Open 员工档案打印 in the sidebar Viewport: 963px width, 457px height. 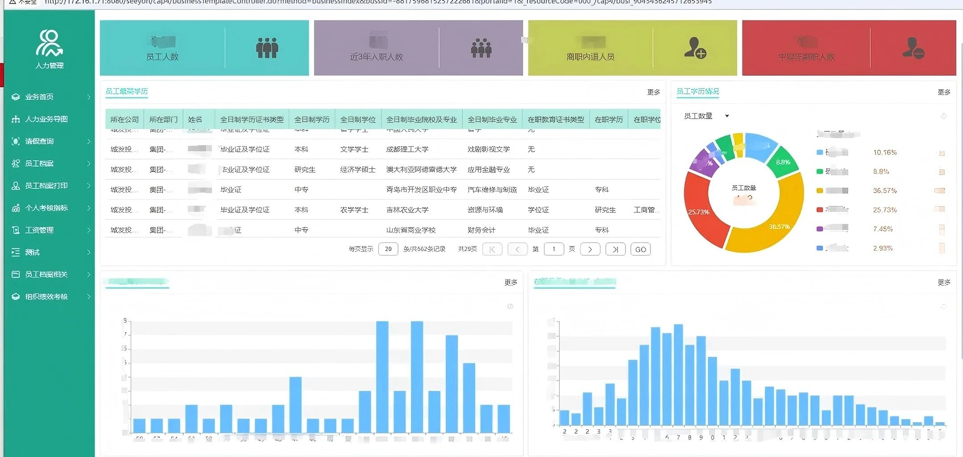tap(46, 186)
